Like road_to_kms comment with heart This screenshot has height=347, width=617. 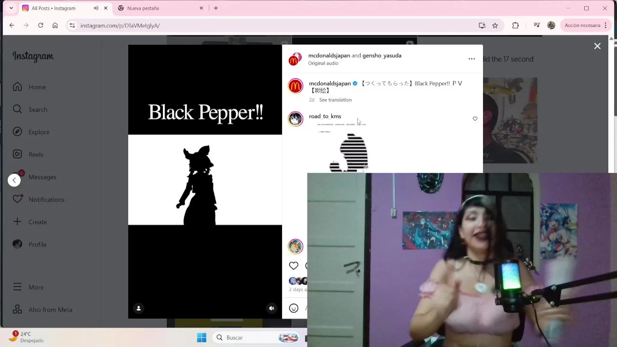tap(475, 119)
